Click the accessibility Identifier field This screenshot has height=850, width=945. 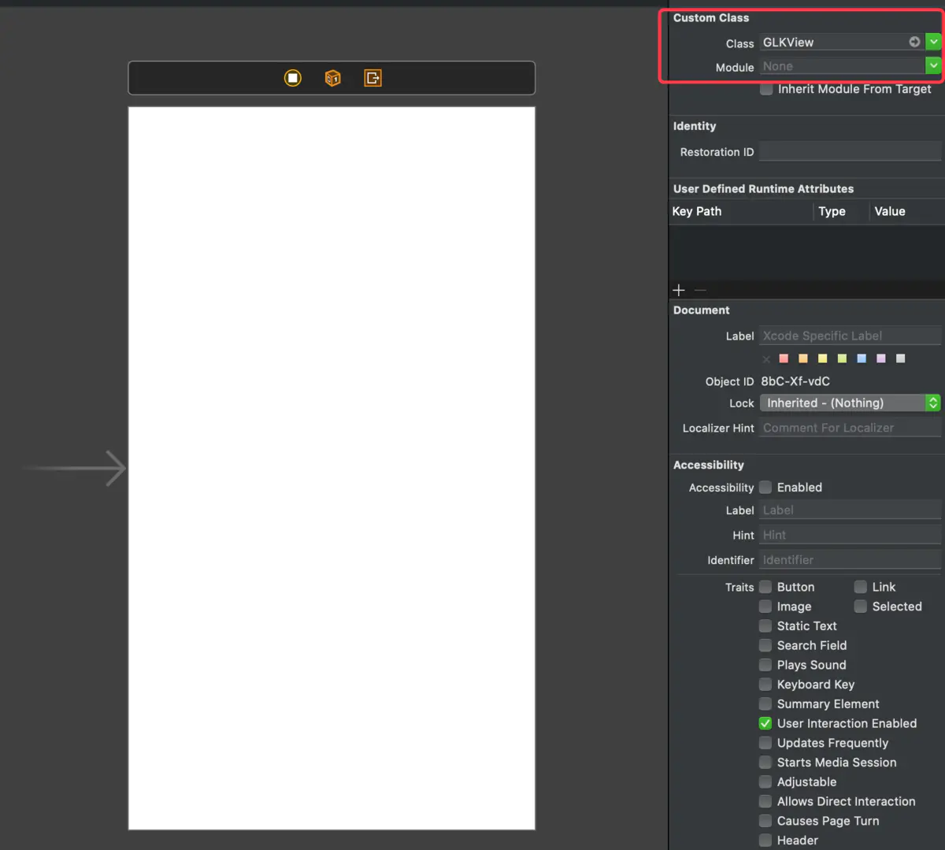(x=850, y=560)
